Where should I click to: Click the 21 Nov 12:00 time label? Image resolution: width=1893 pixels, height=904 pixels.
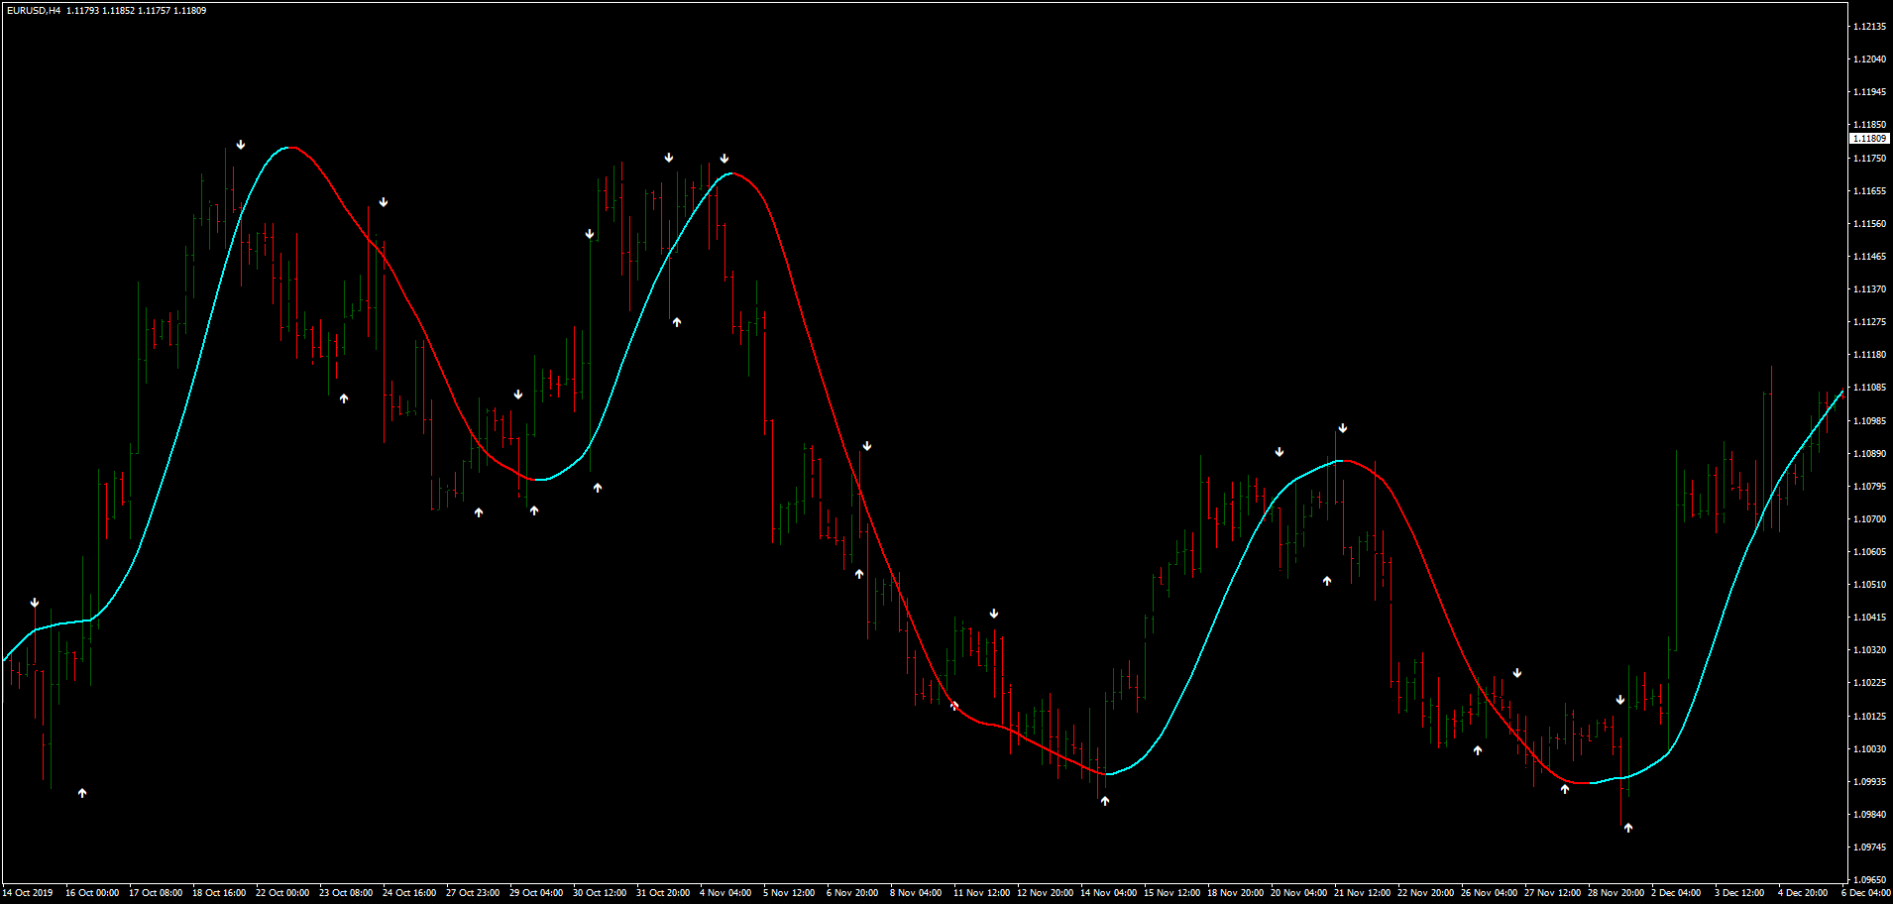point(1362,893)
